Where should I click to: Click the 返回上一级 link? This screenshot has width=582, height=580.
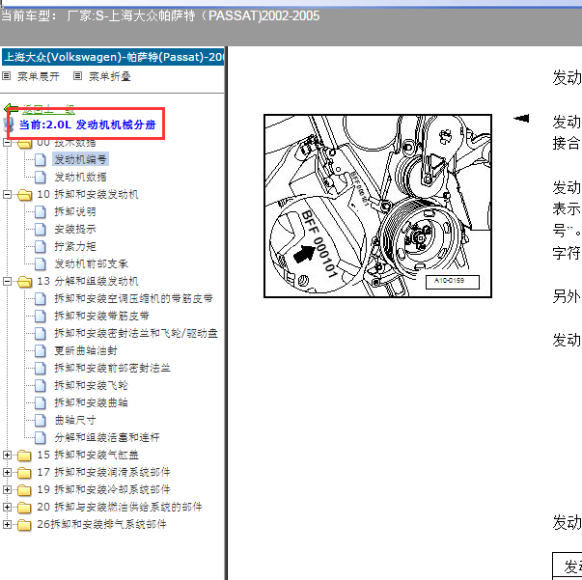click(x=48, y=109)
